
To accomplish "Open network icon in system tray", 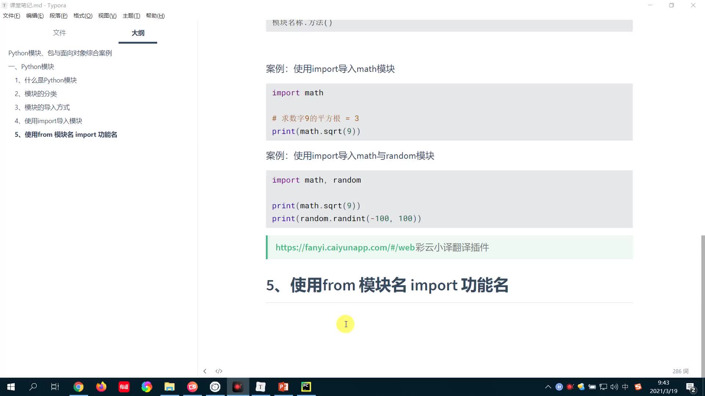I will pos(603,387).
